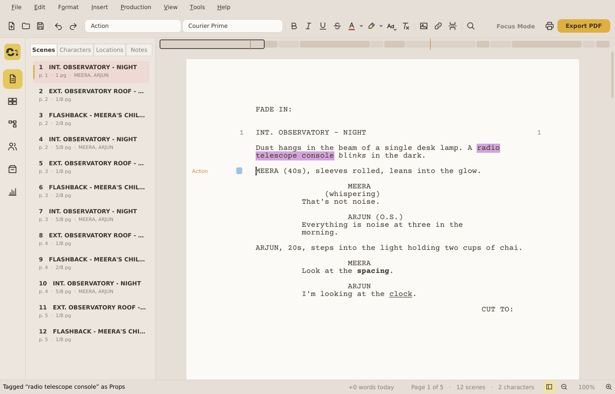Save the screenplay
The height and width of the screenshot is (394, 615).
click(x=40, y=26)
